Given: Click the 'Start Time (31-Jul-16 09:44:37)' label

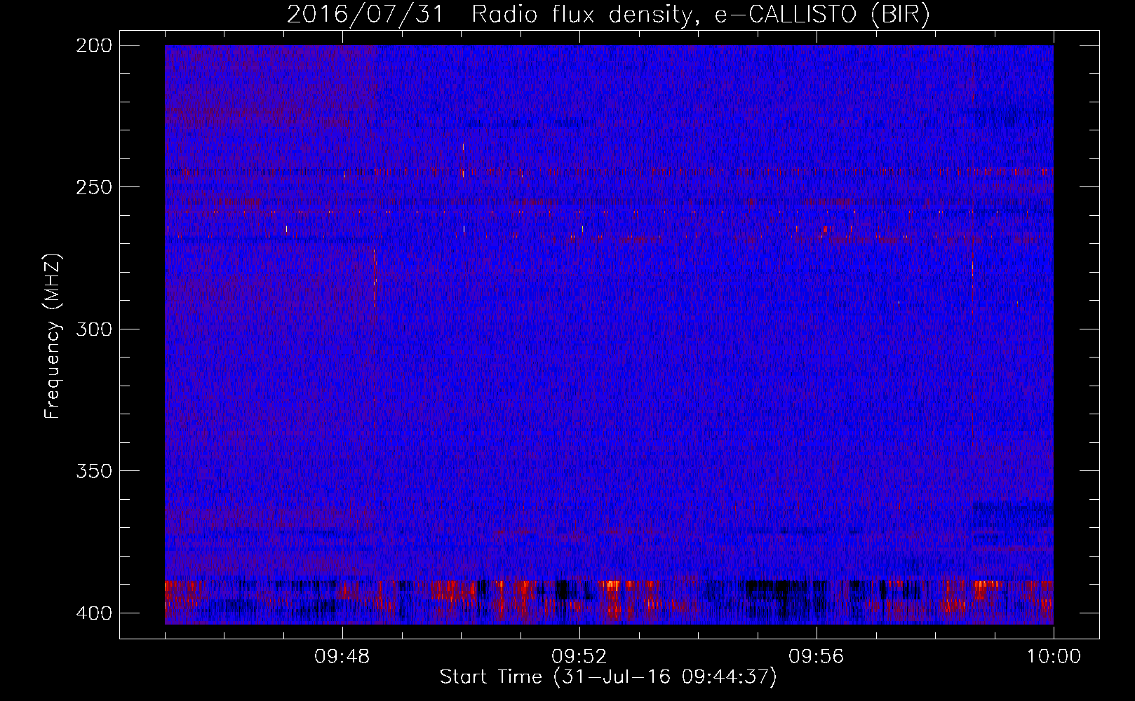Looking at the screenshot, I should point(608,677).
